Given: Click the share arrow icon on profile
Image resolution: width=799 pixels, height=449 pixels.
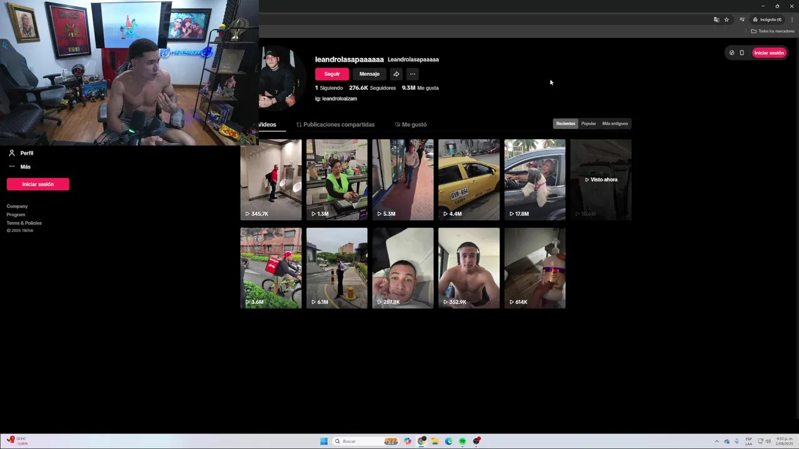Looking at the screenshot, I should [396, 74].
